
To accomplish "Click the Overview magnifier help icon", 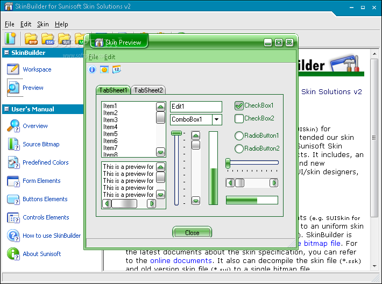I will [13, 126].
